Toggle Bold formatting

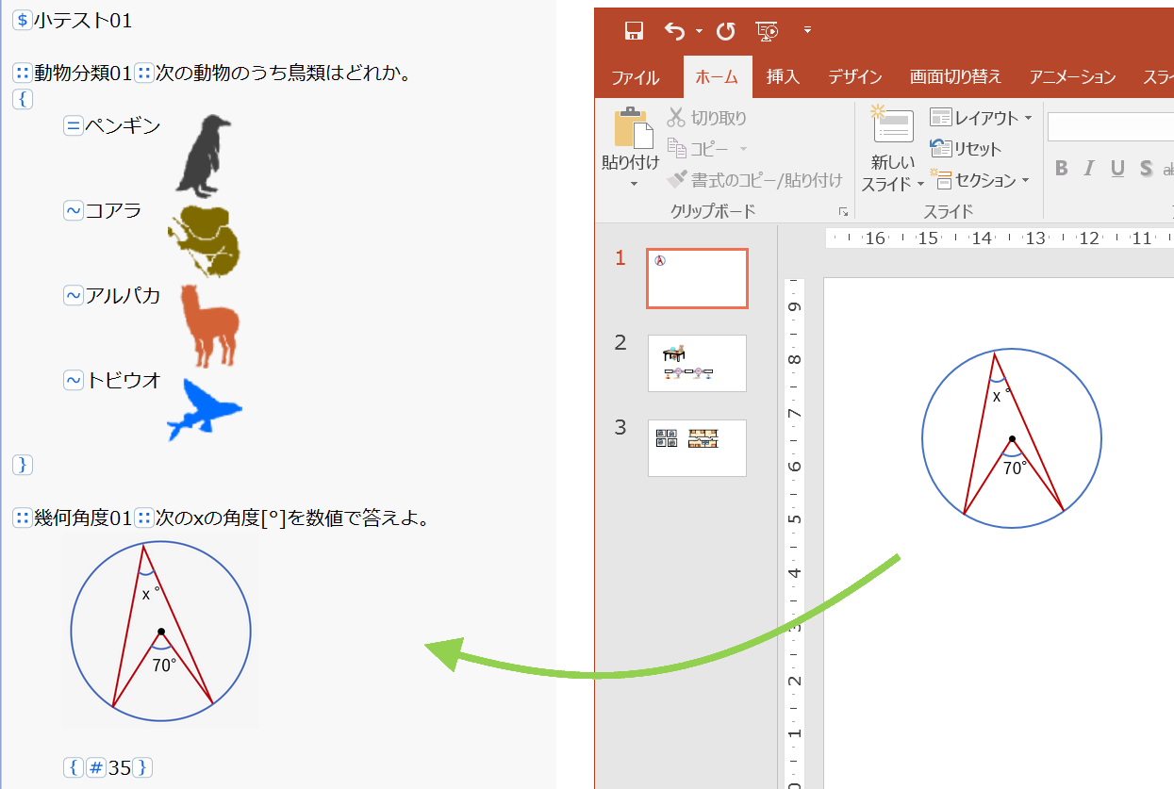tap(1062, 169)
